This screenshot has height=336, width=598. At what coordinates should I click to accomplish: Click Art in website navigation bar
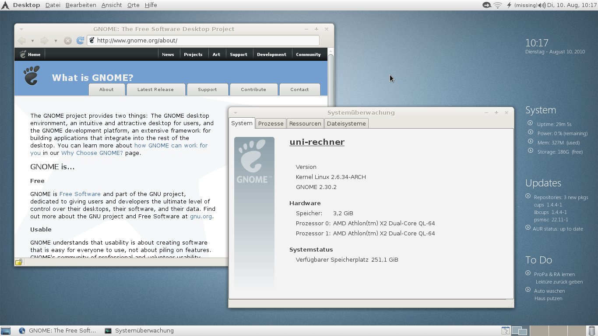[x=216, y=55]
